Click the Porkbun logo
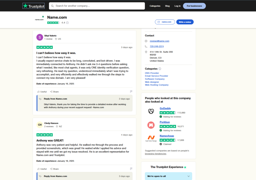 (151, 125)
